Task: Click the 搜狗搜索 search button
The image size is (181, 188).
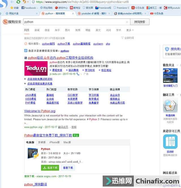Action: pyautogui.click(x=140, y=22)
